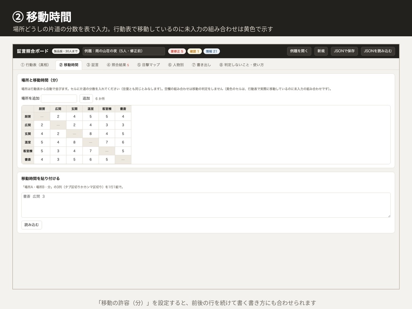The image size is (412, 309).
Task: Click the 書斎 row, 玄関 column cell
Action: coord(74,159)
